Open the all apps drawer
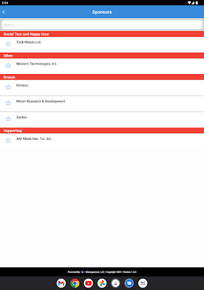The height and width of the screenshot is (290, 204). tap(143, 283)
